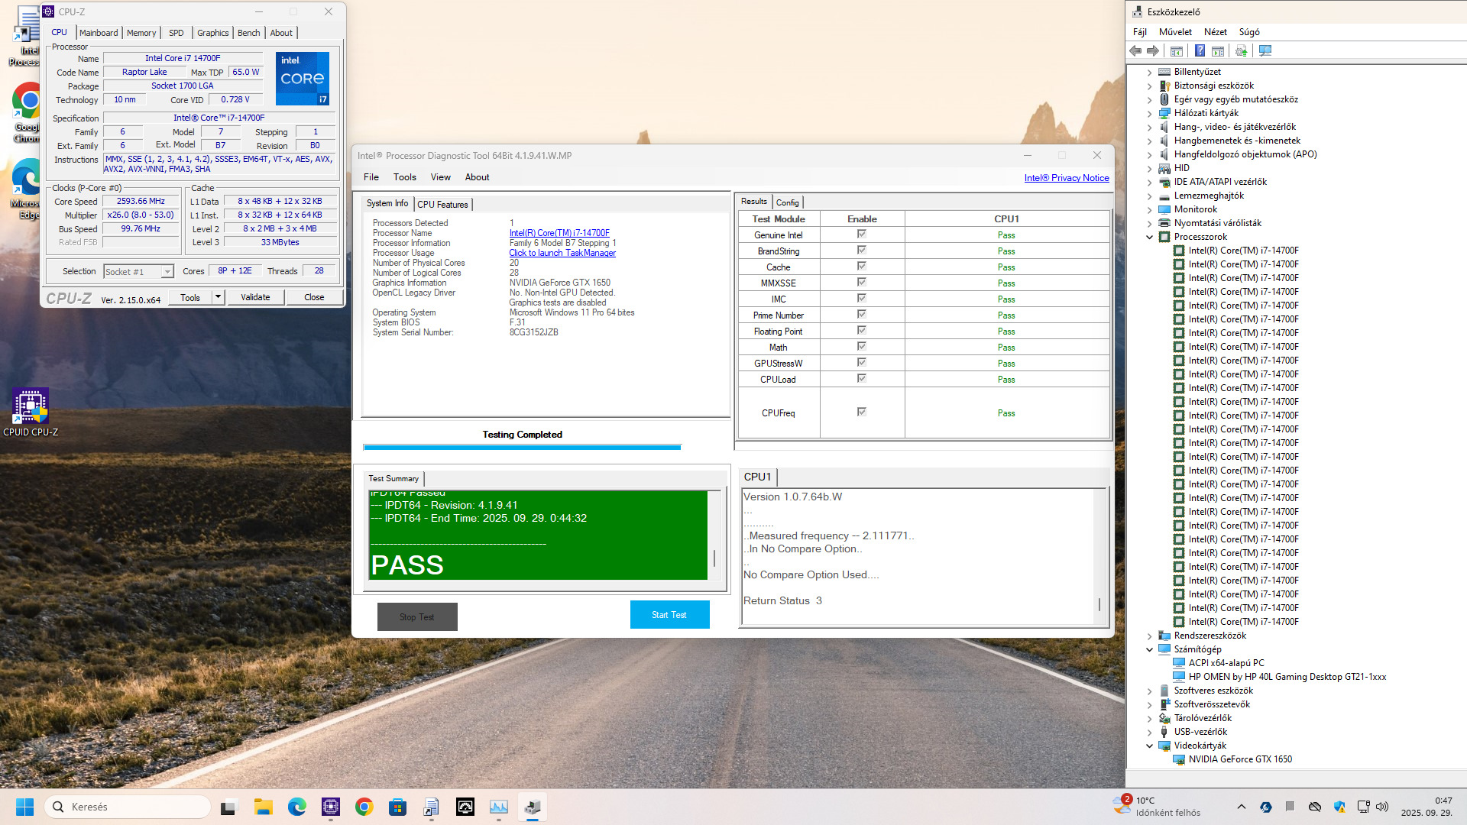Click the update driver toolbar icon
1467x825 pixels.
click(1241, 51)
